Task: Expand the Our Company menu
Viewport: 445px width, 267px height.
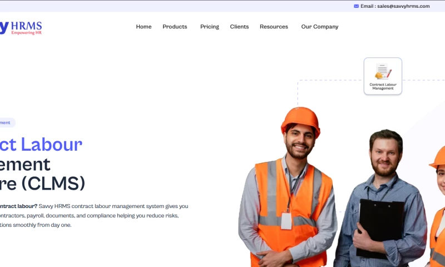Action: click(x=319, y=27)
